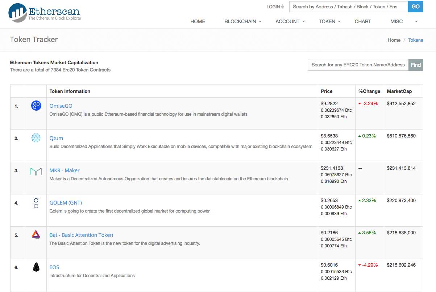Select Maker price $231.4138
This screenshot has width=436, height=292.
(332, 168)
